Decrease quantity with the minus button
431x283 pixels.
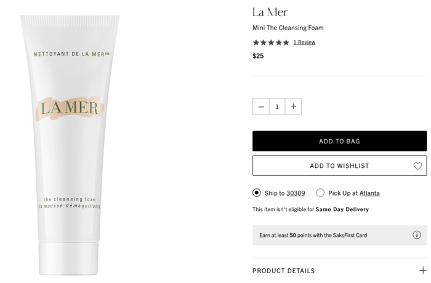tap(261, 106)
